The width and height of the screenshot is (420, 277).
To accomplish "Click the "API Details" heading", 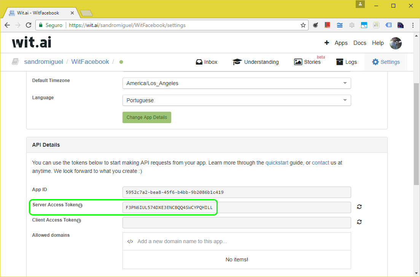I will (46, 145).
